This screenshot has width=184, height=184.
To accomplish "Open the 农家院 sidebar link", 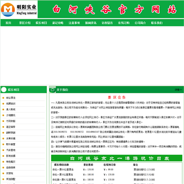I will (x=10, y=173).
